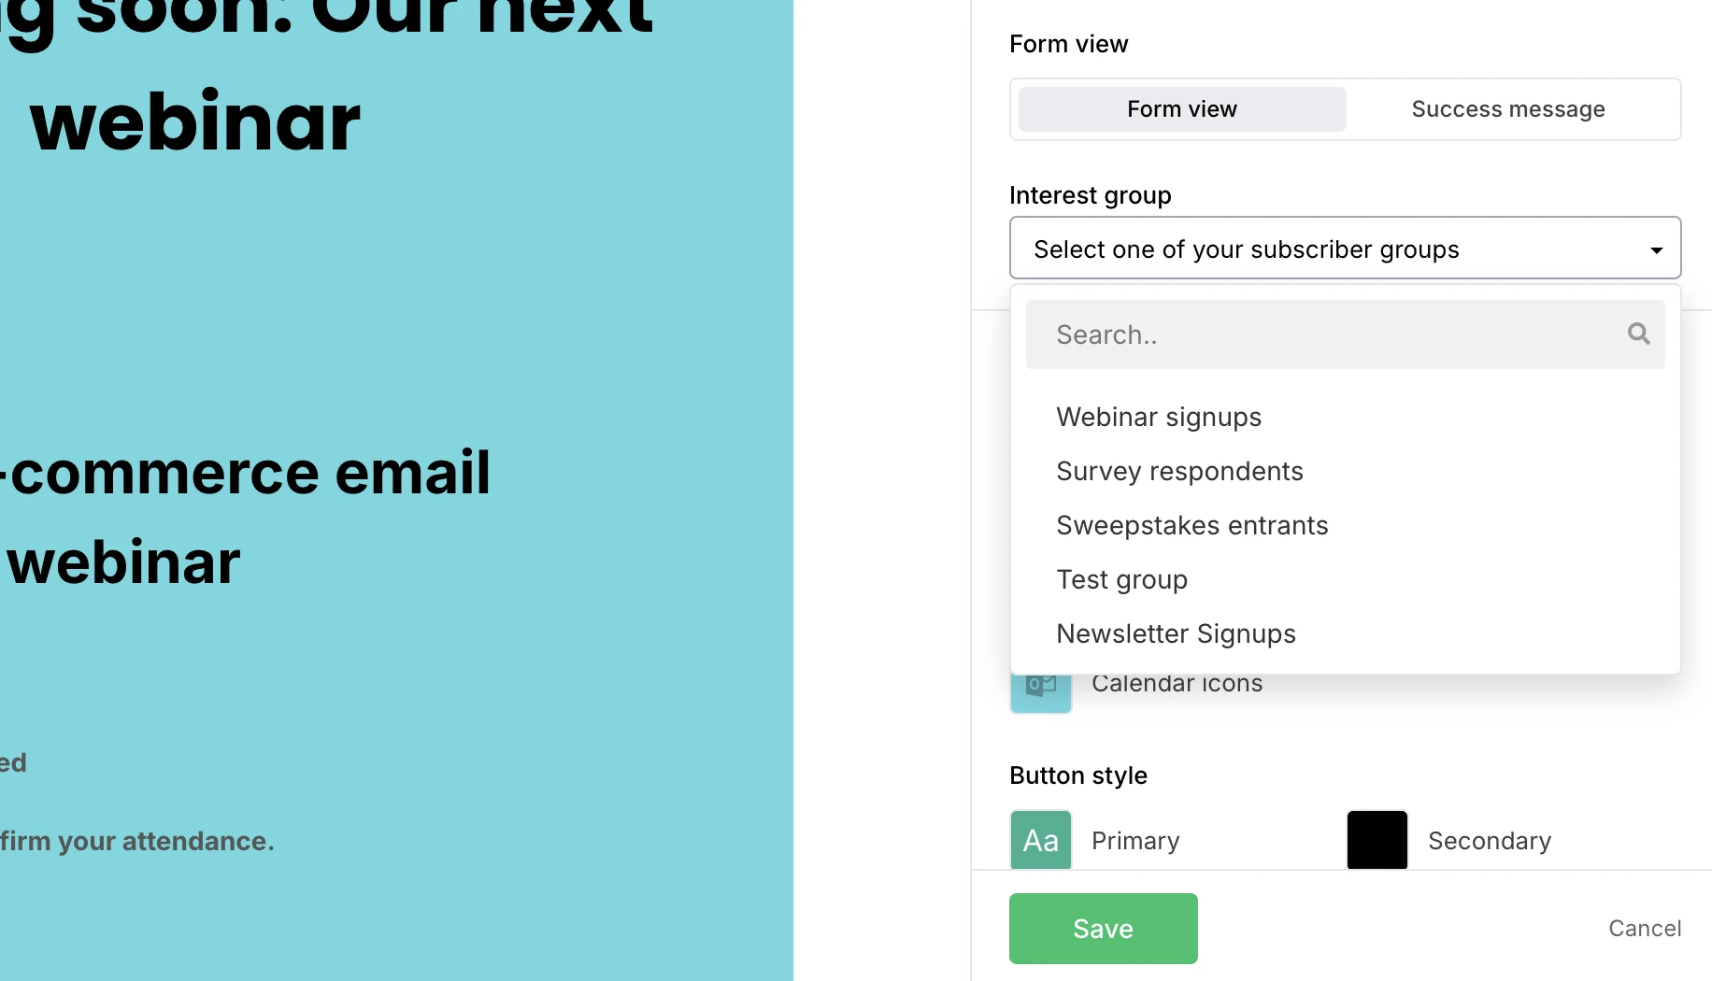Select the Survey respondents group
The height and width of the screenshot is (981, 1712).
(x=1179, y=471)
